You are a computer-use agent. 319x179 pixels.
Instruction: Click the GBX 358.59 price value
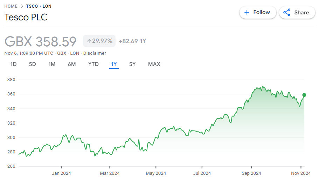tap(40, 41)
